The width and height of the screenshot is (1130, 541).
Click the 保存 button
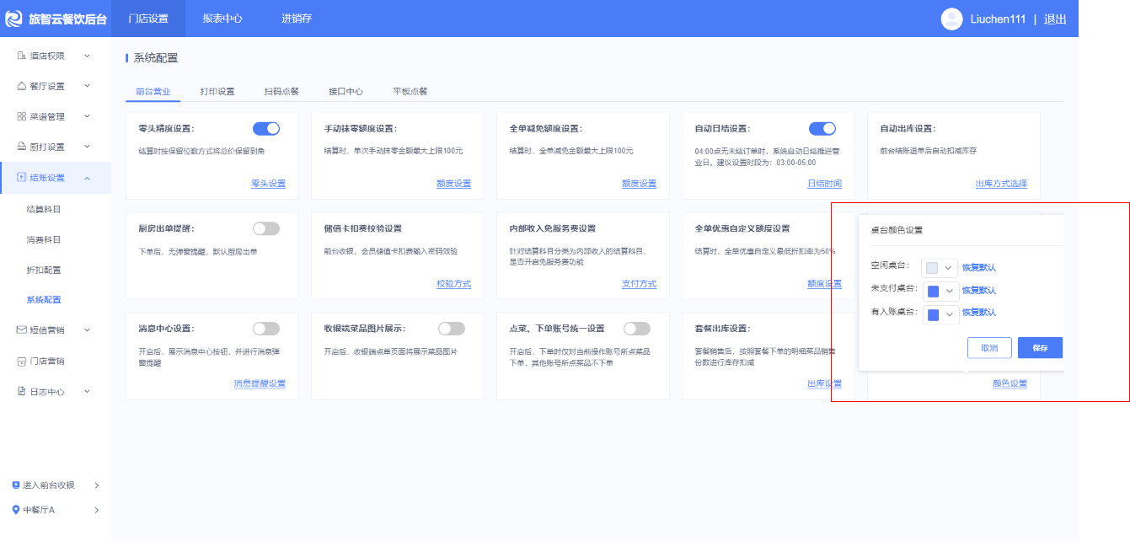coord(1040,348)
